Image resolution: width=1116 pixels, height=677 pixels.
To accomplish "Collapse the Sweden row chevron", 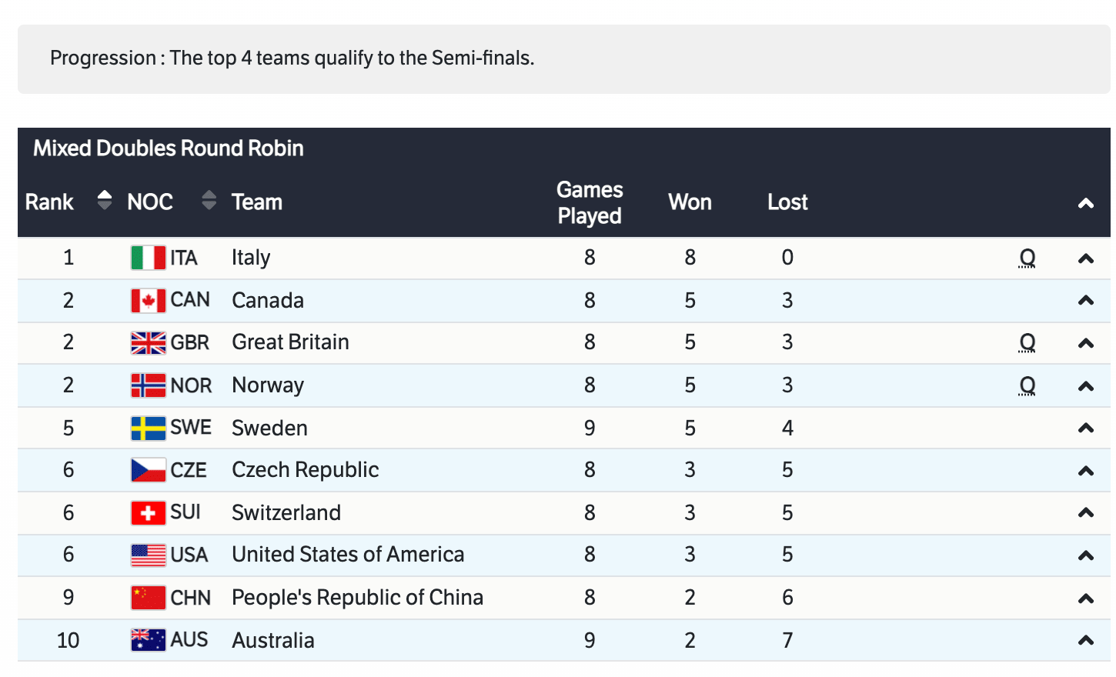I will click(x=1085, y=428).
